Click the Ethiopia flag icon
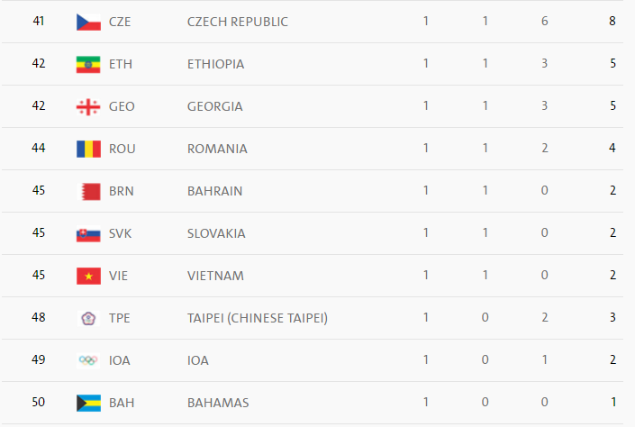 88,64
